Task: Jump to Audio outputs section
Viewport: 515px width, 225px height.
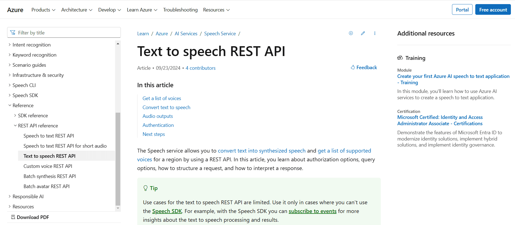Action: pyautogui.click(x=158, y=116)
